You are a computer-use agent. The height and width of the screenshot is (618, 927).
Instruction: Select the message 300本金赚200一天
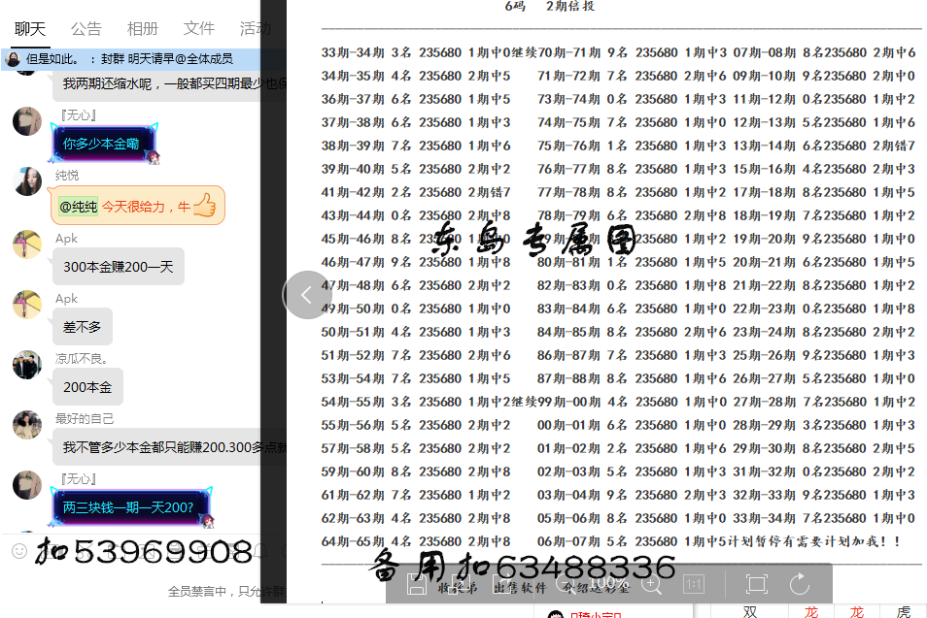(x=119, y=267)
